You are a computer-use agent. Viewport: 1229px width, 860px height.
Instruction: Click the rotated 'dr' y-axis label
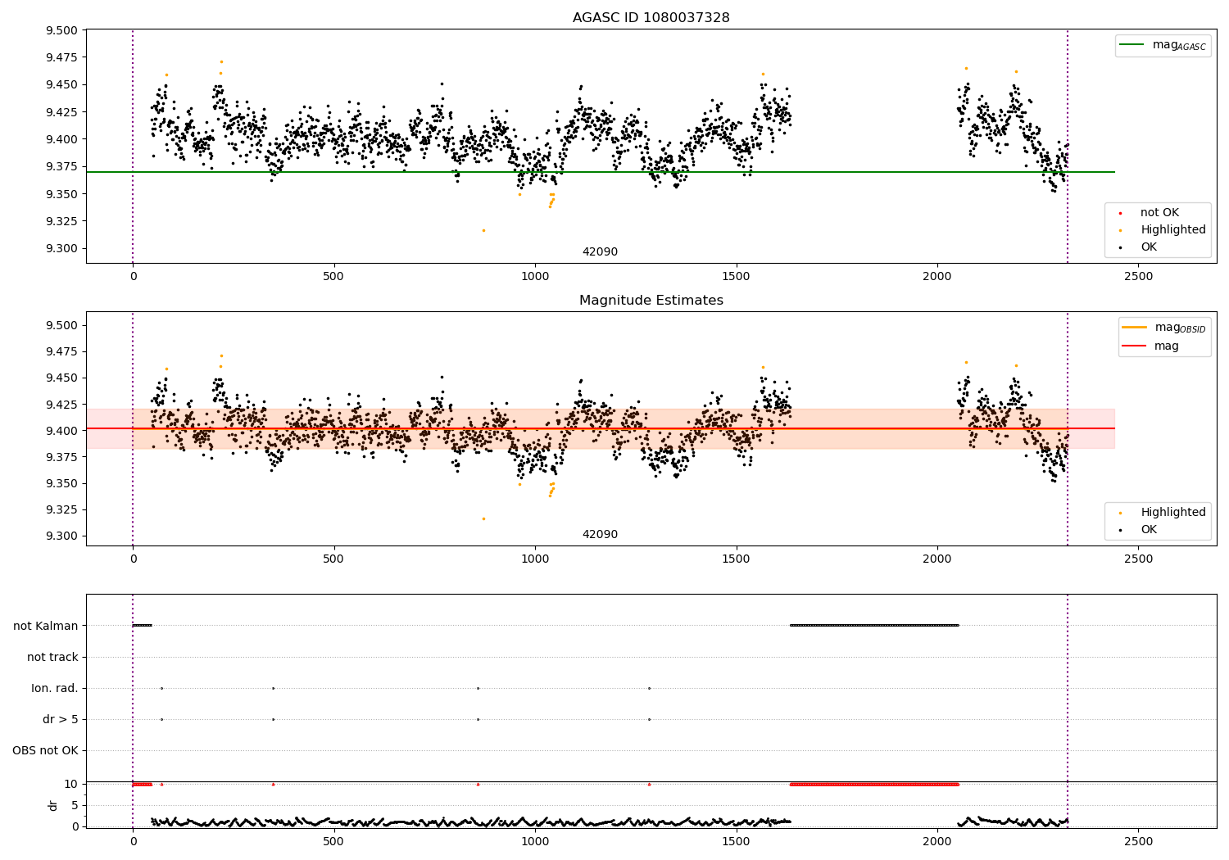click(53, 805)
